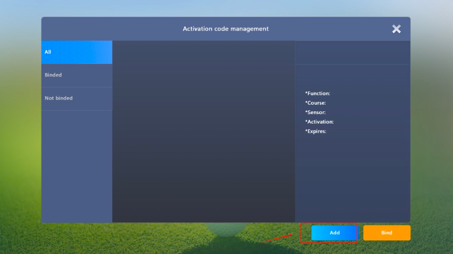453x254 pixels.
Task: Click the *Course: label
Action: (315, 103)
